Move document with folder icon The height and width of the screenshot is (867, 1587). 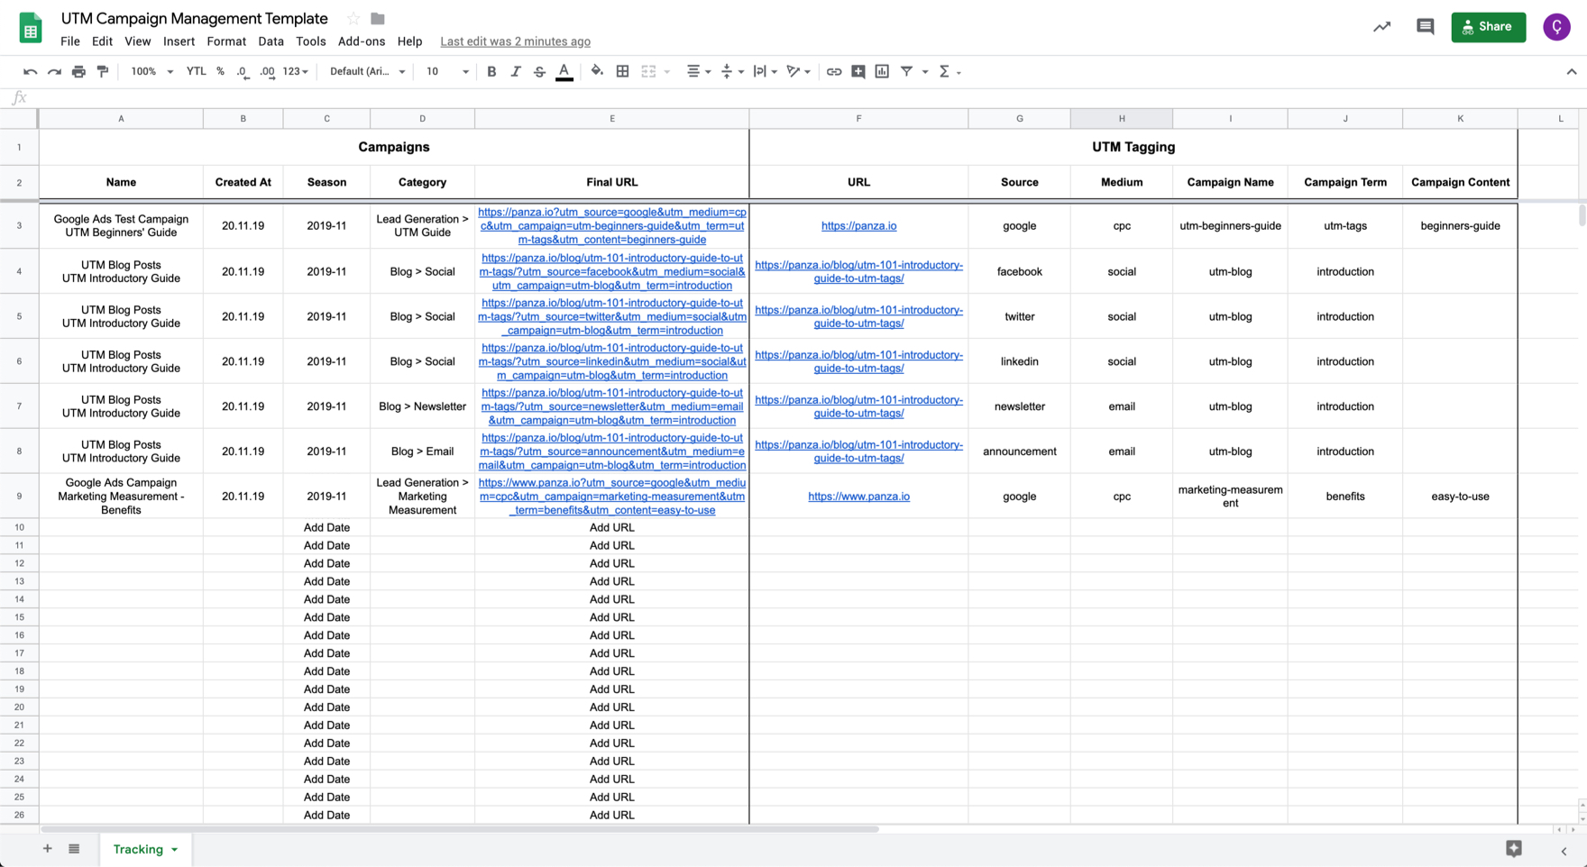[378, 18]
